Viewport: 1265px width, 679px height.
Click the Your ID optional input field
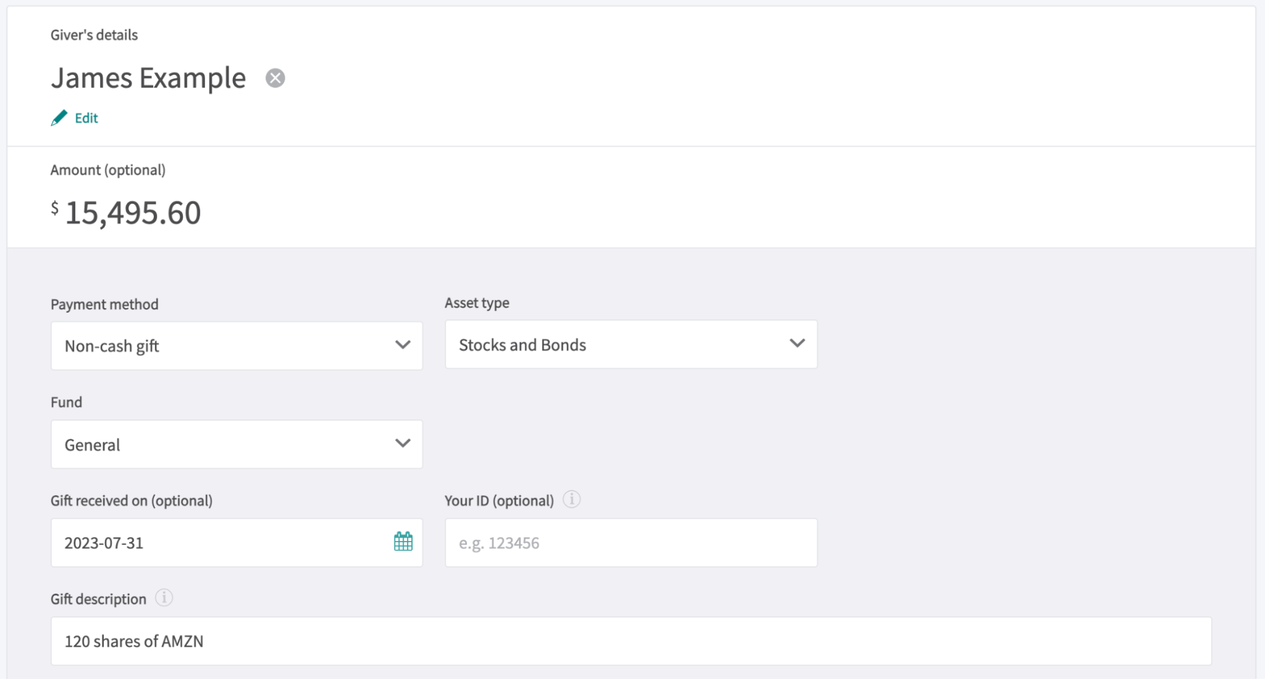tap(631, 542)
